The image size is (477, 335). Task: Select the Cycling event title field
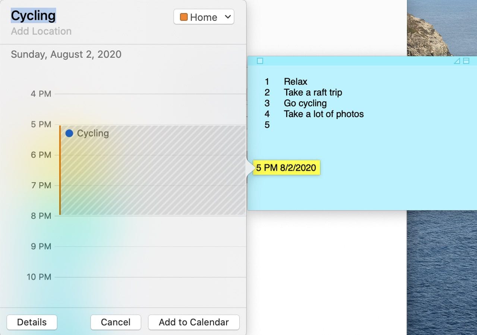click(34, 16)
